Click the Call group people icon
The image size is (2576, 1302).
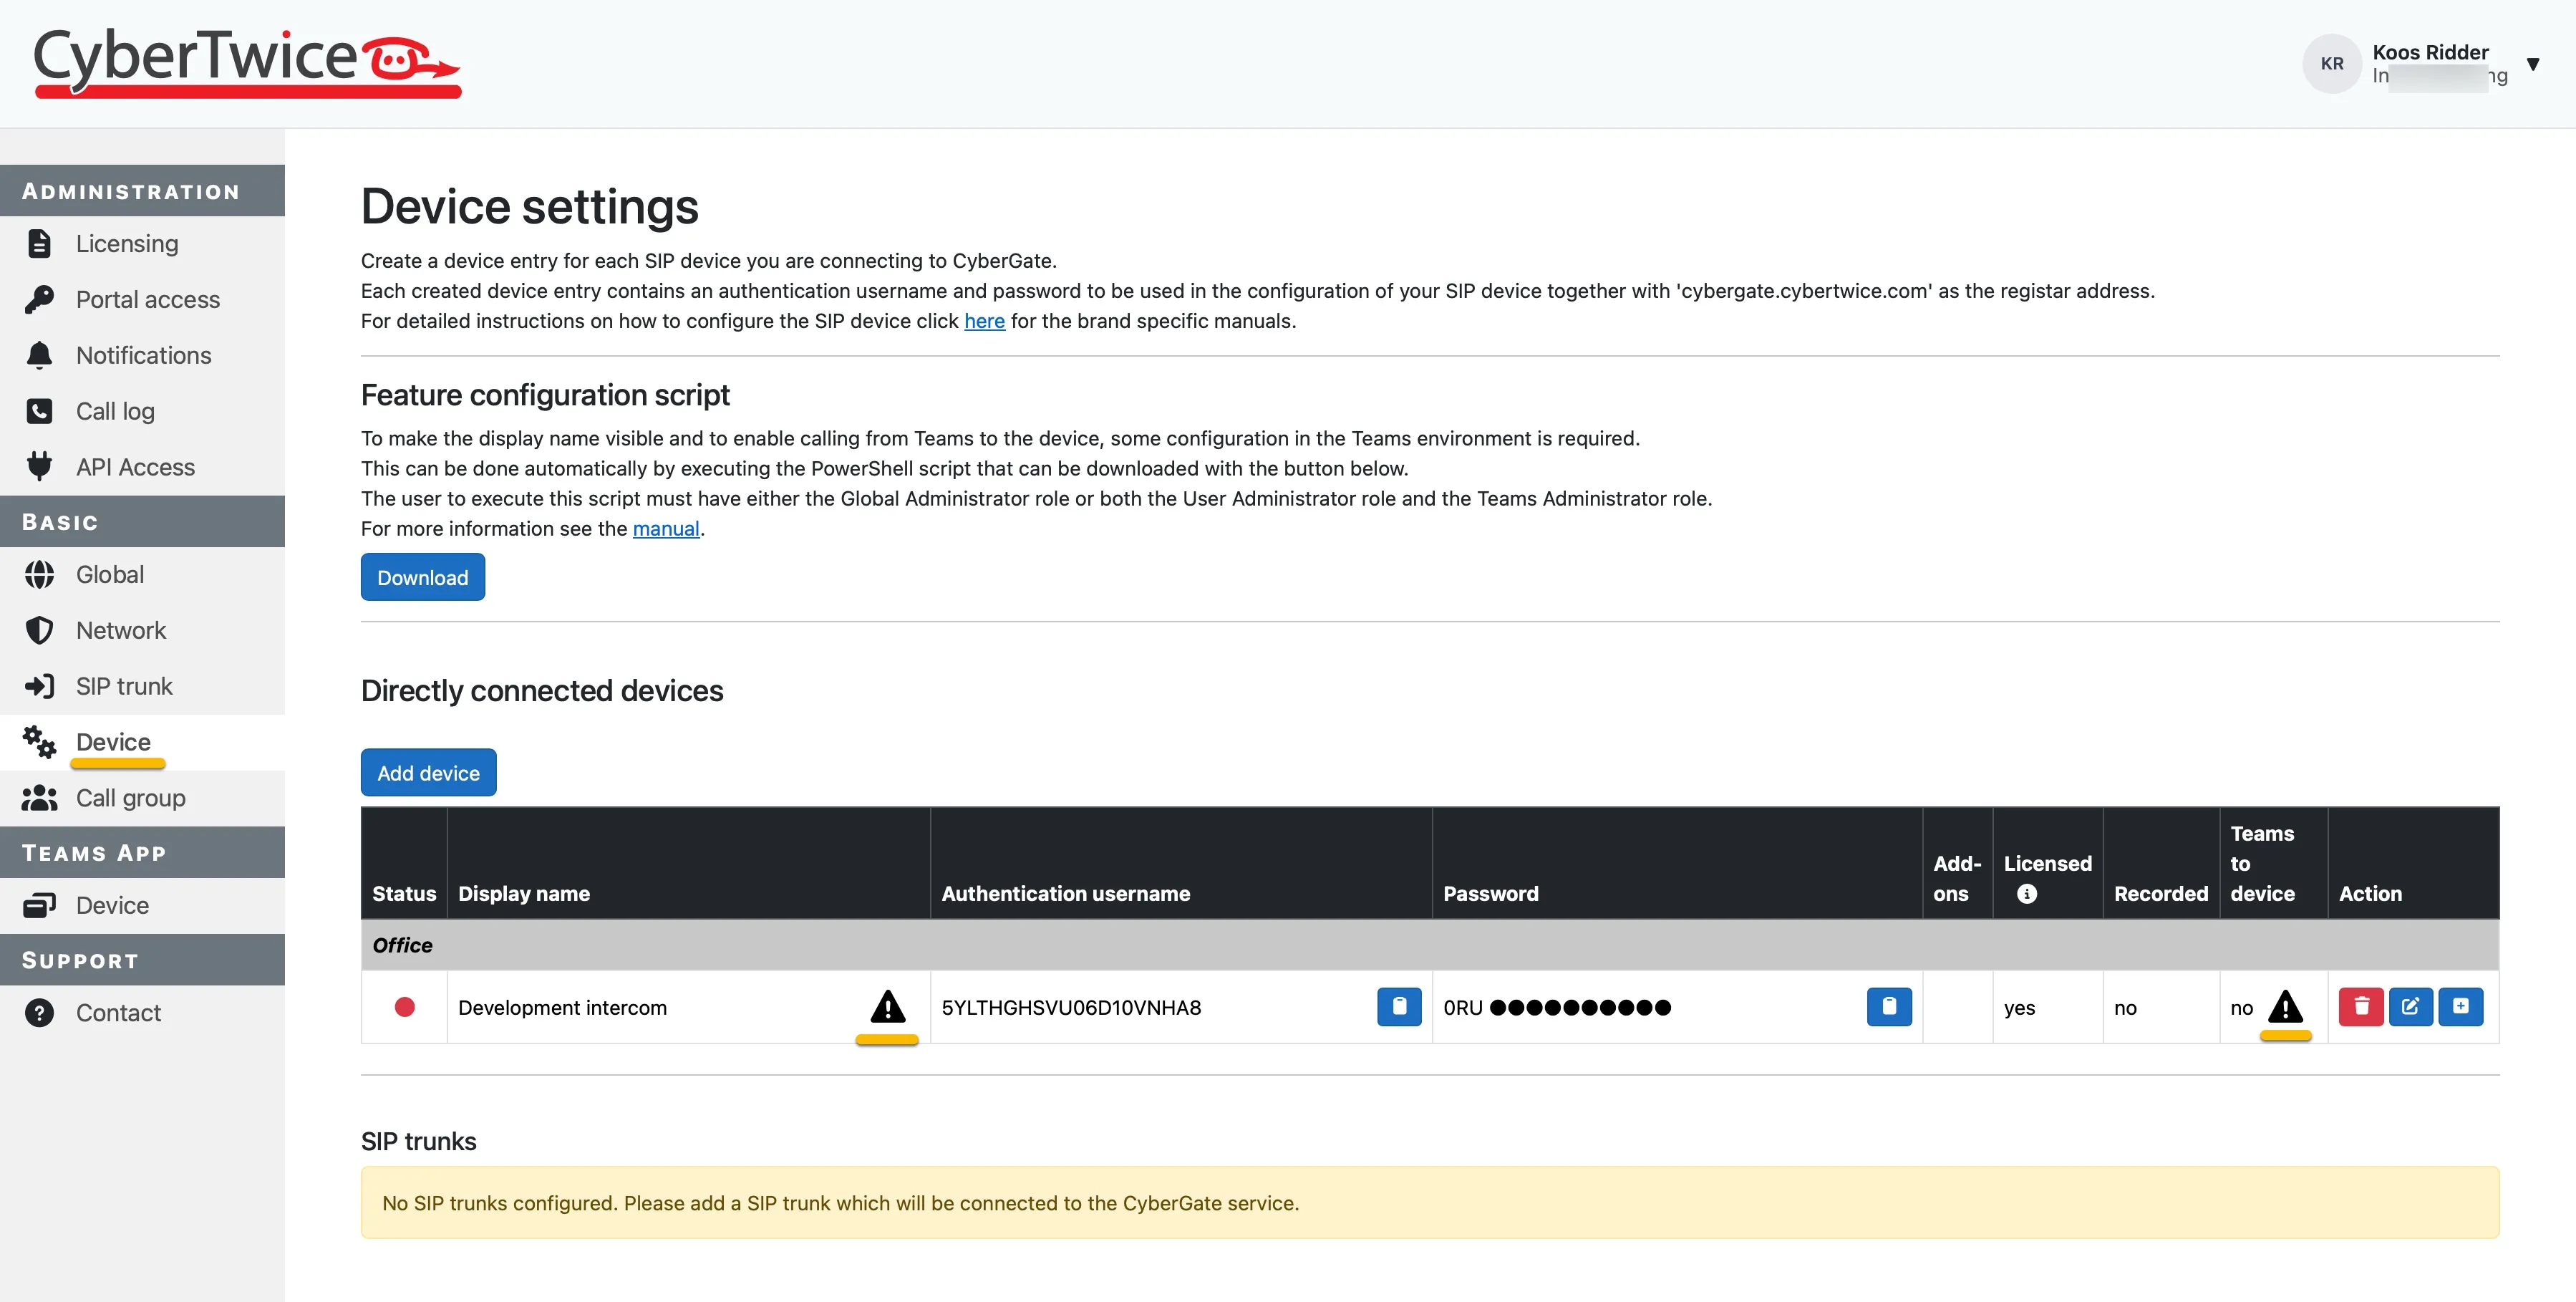coord(39,798)
